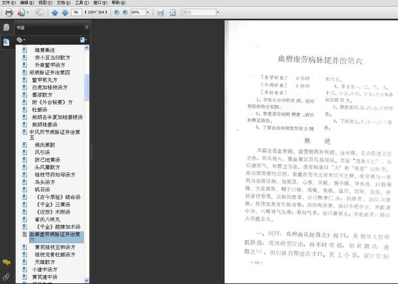This screenshot has width=398, height=284.
Task: Open bookmark 头风摩散方
Action: point(47,167)
